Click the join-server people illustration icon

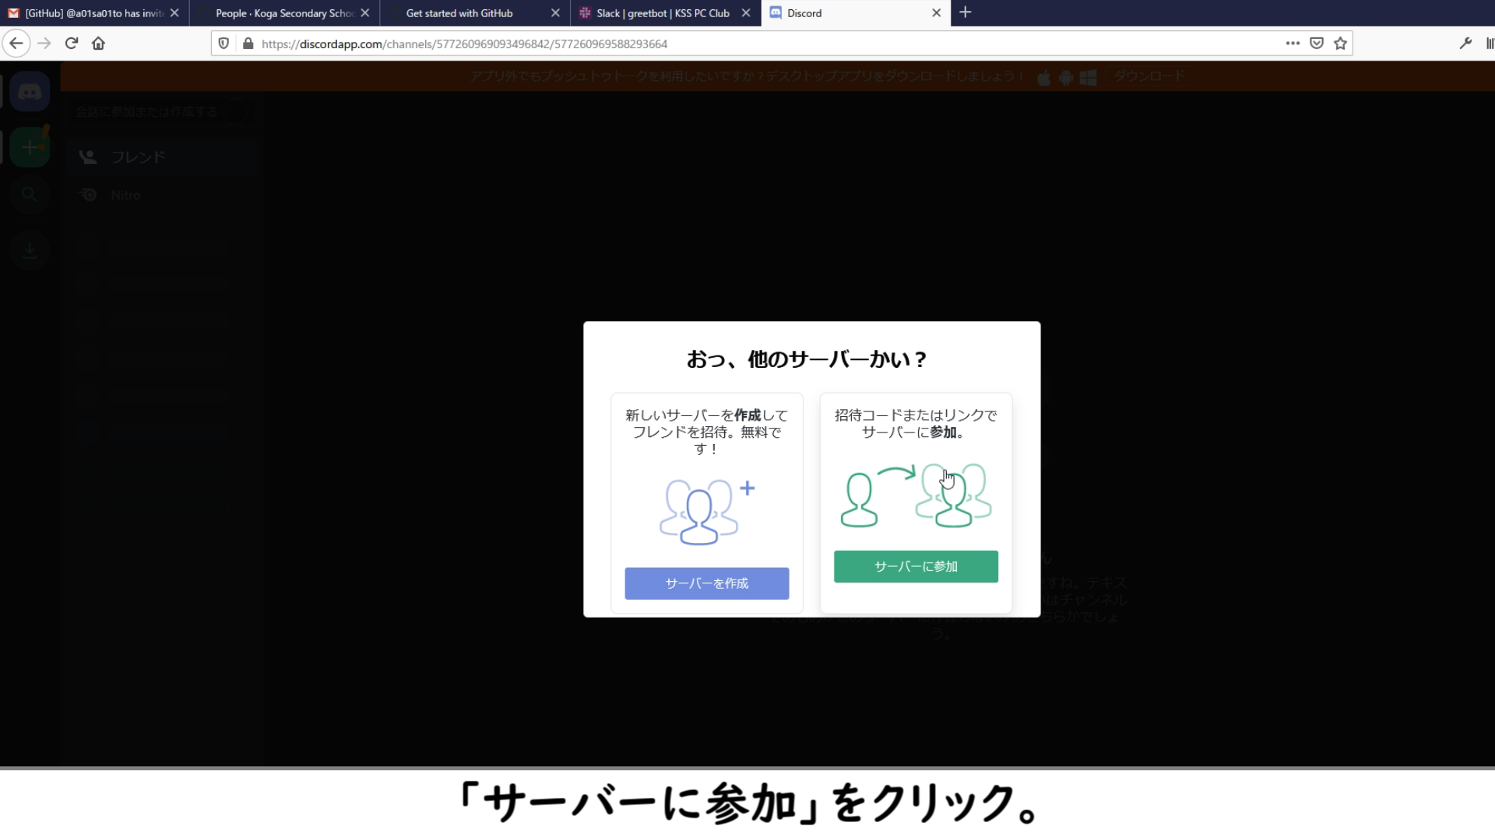(916, 495)
